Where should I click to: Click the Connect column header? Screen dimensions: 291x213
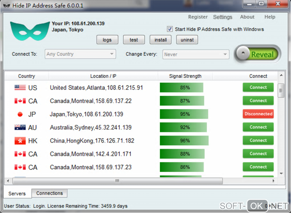(258, 76)
